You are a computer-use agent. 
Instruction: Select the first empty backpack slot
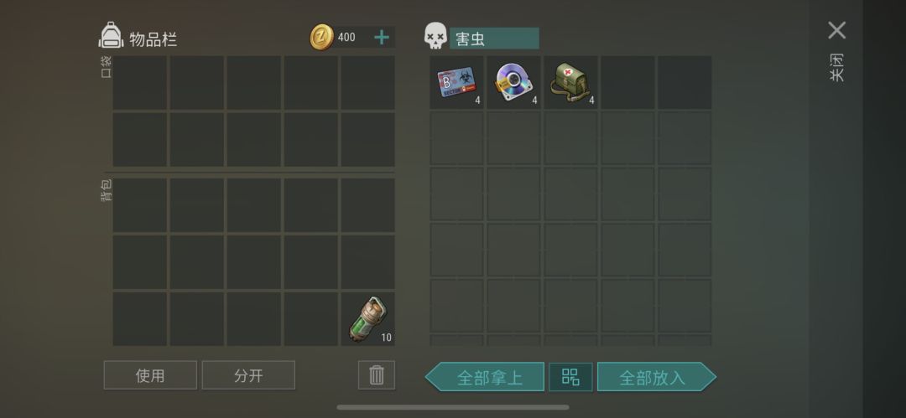coord(140,205)
